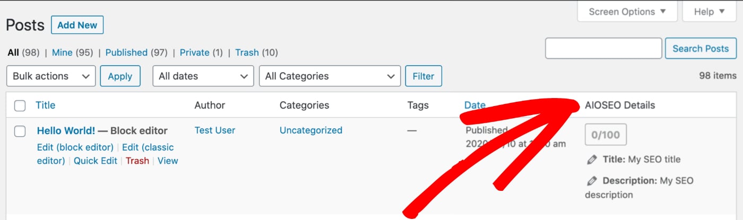
Task: Click Uncategorized category link
Action: point(311,130)
